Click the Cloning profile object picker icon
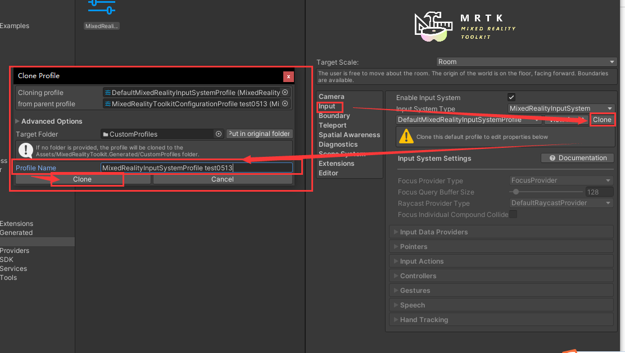This screenshot has width=625, height=353. click(286, 92)
